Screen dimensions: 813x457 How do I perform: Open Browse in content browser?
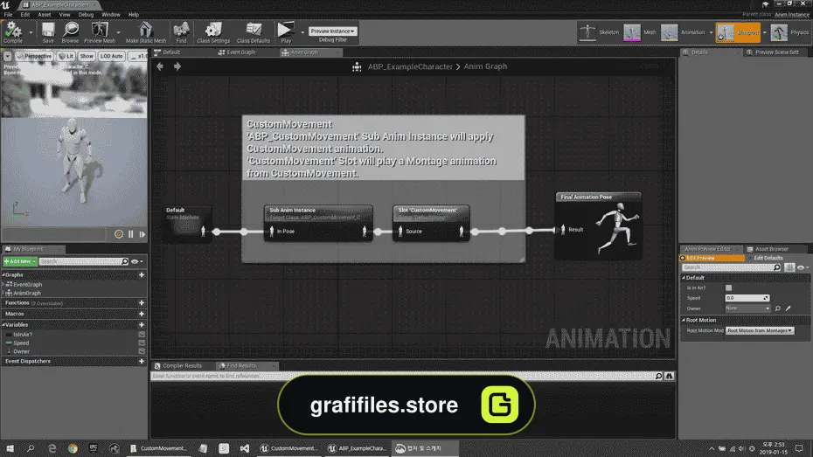pos(70,32)
